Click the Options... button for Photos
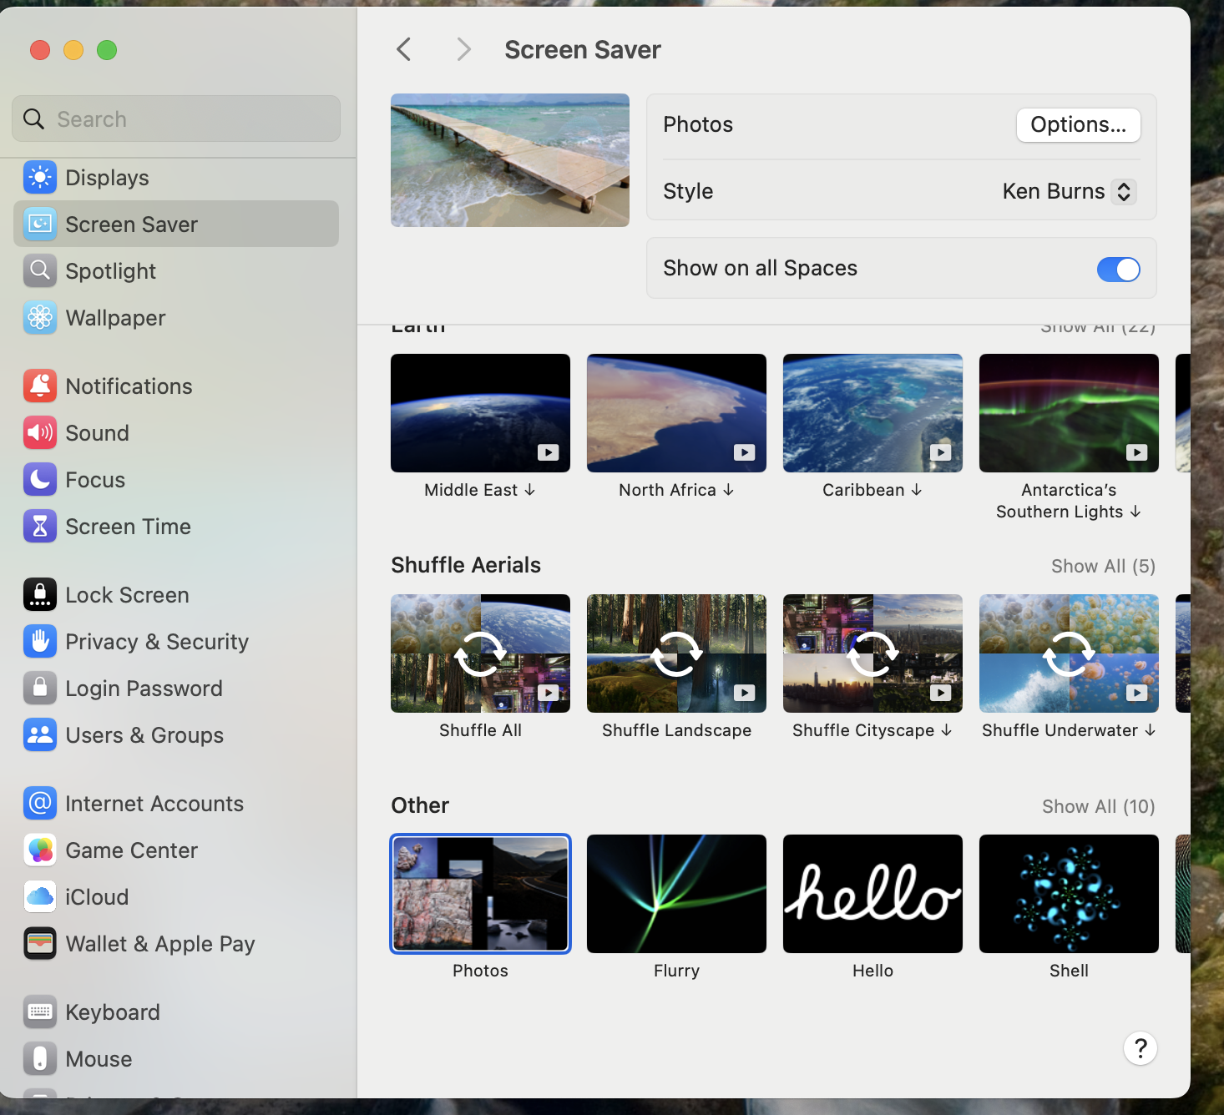1224x1115 pixels. 1077,125
